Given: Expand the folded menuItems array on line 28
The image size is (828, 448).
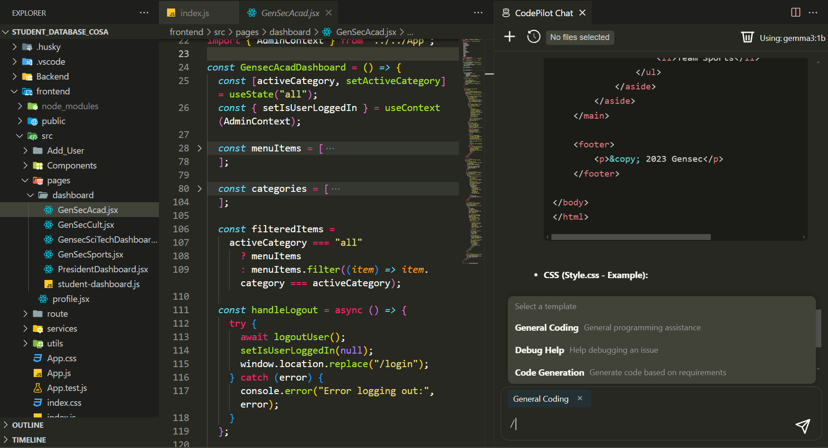Looking at the screenshot, I should click(200, 148).
